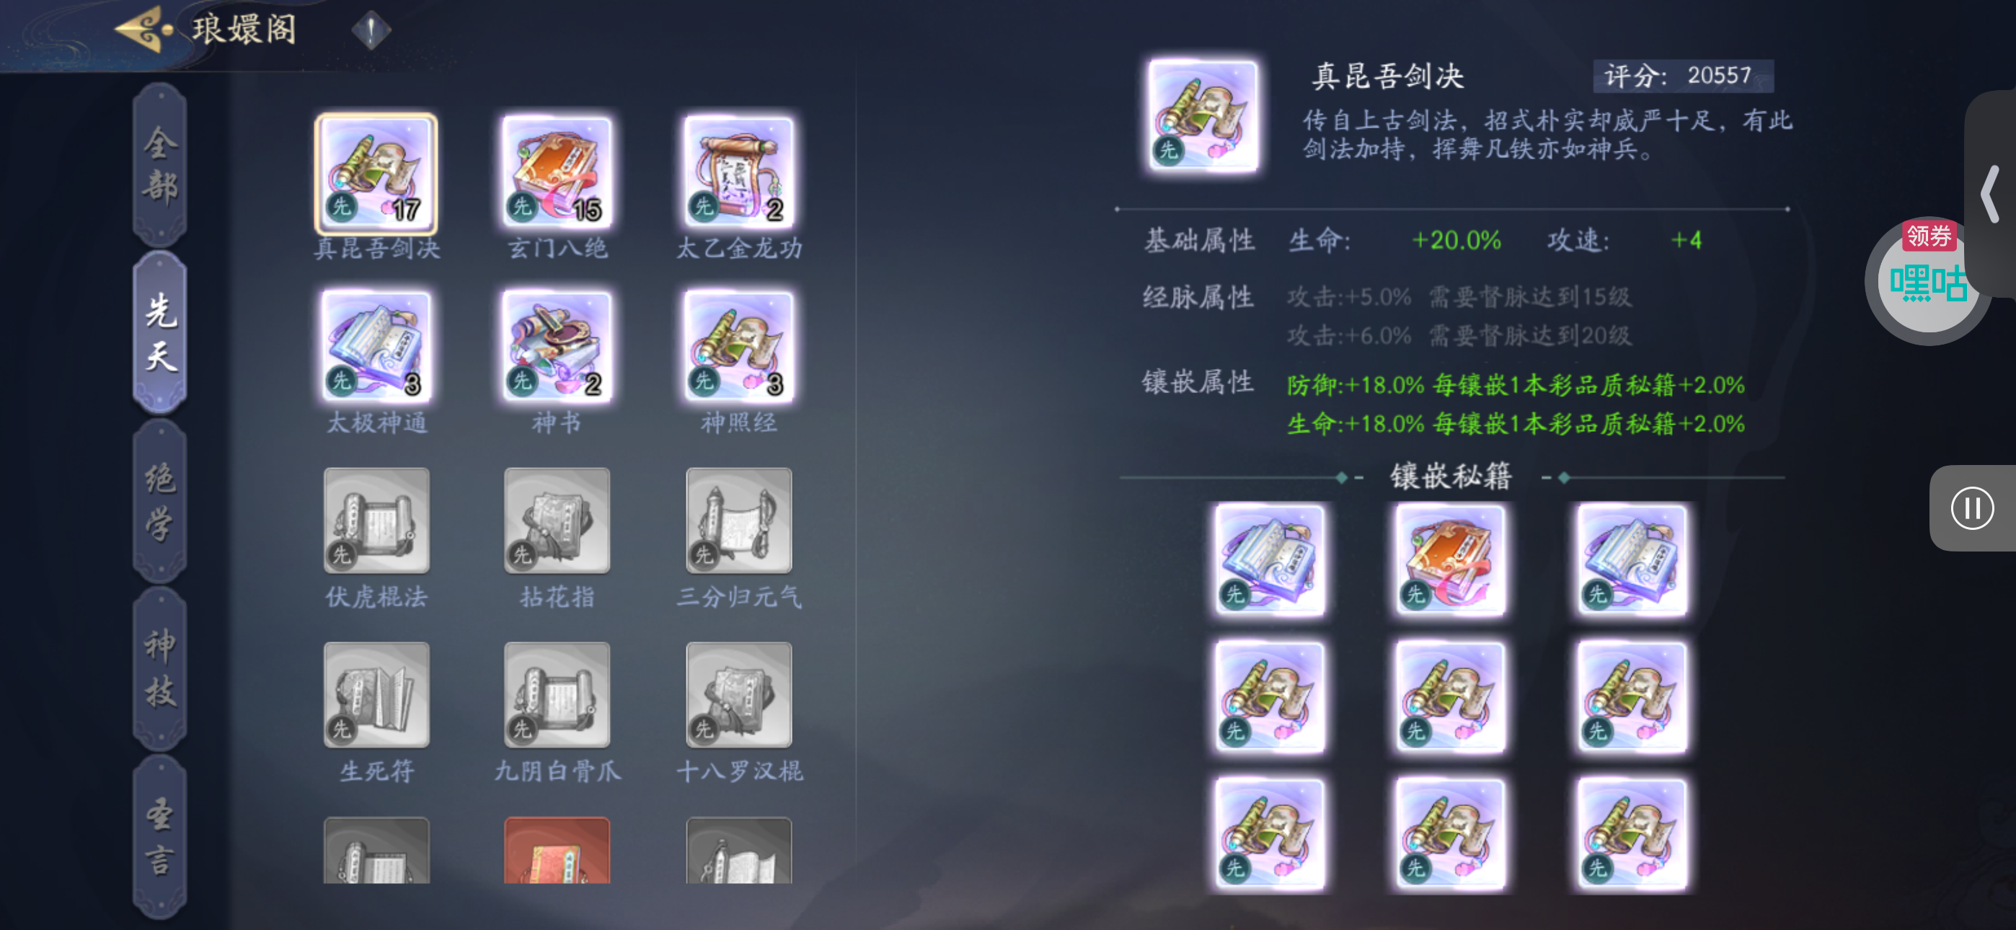The width and height of the screenshot is (2016, 930).
Task: Tap the 嘿咕 领券 coupon button
Action: tap(1927, 280)
